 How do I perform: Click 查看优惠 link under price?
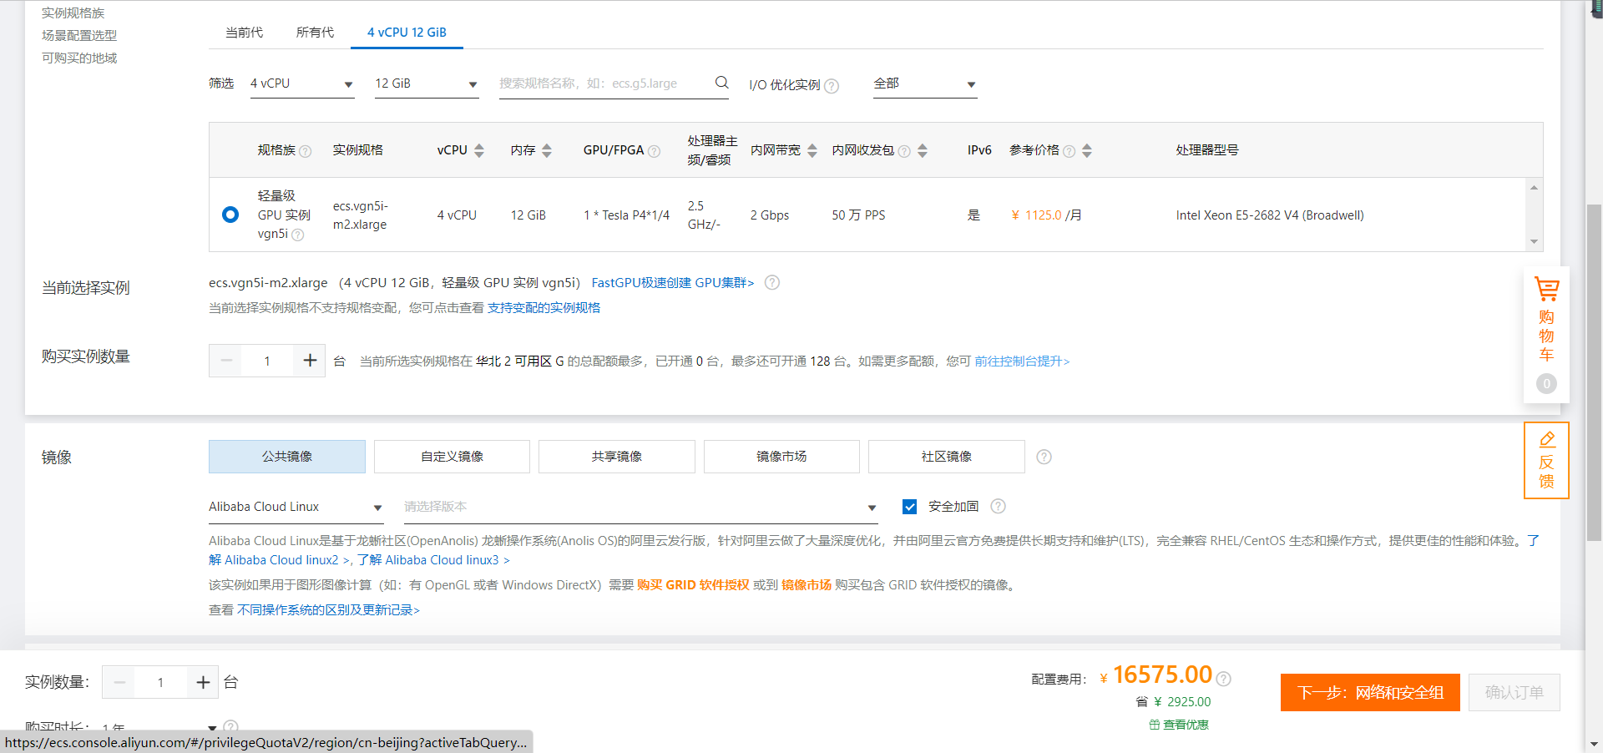[x=1186, y=725]
